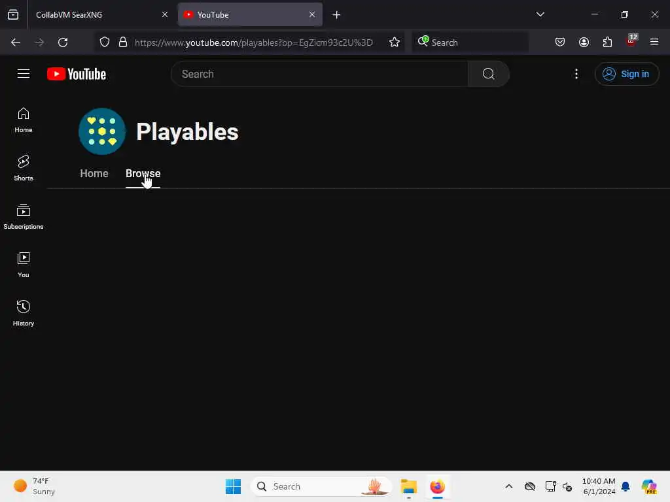
Task: Reload the current page
Action: pos(63,42)
